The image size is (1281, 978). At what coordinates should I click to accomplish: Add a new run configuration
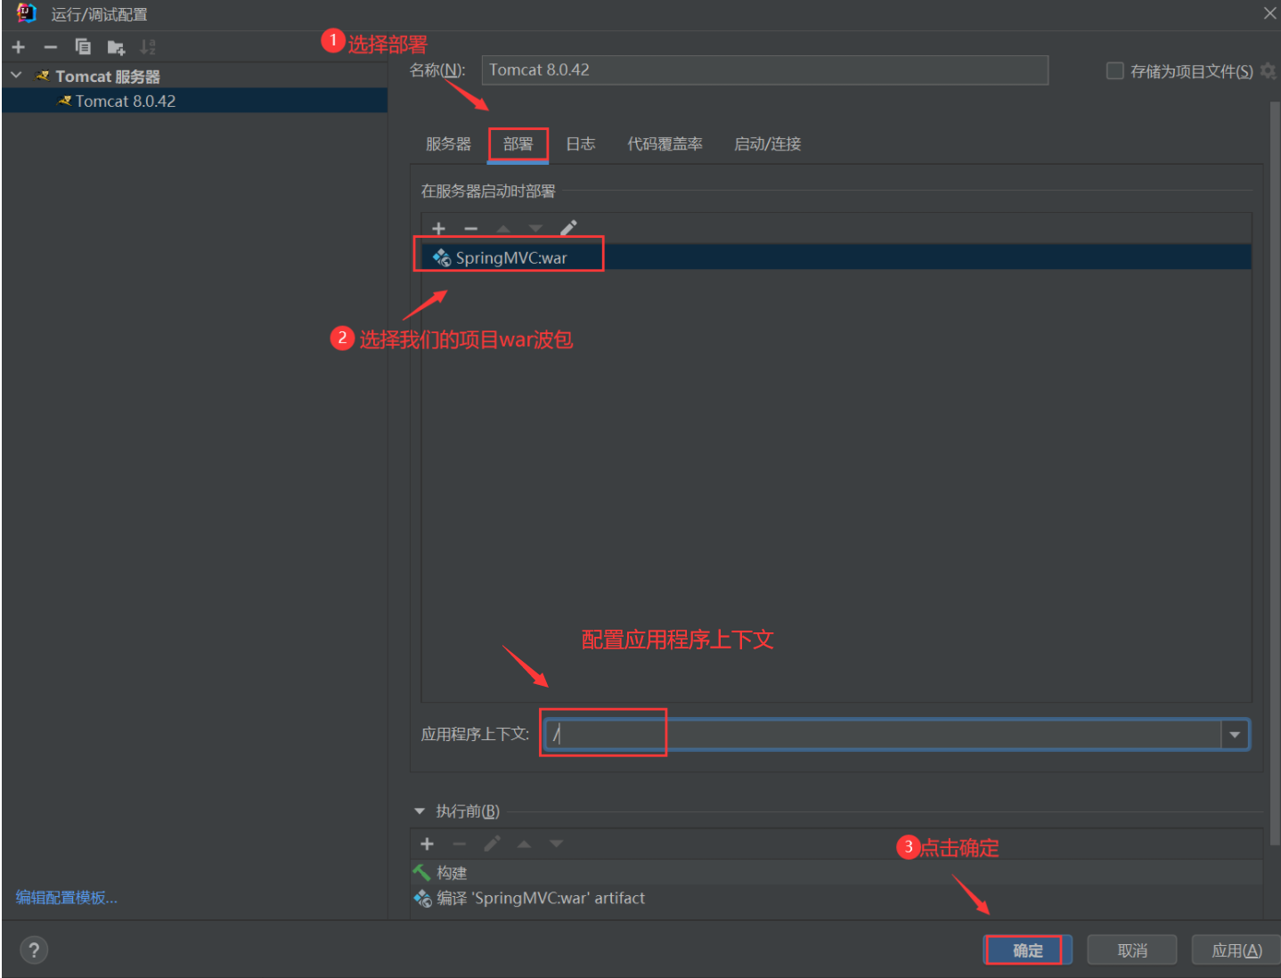click(x=19, y=47)
